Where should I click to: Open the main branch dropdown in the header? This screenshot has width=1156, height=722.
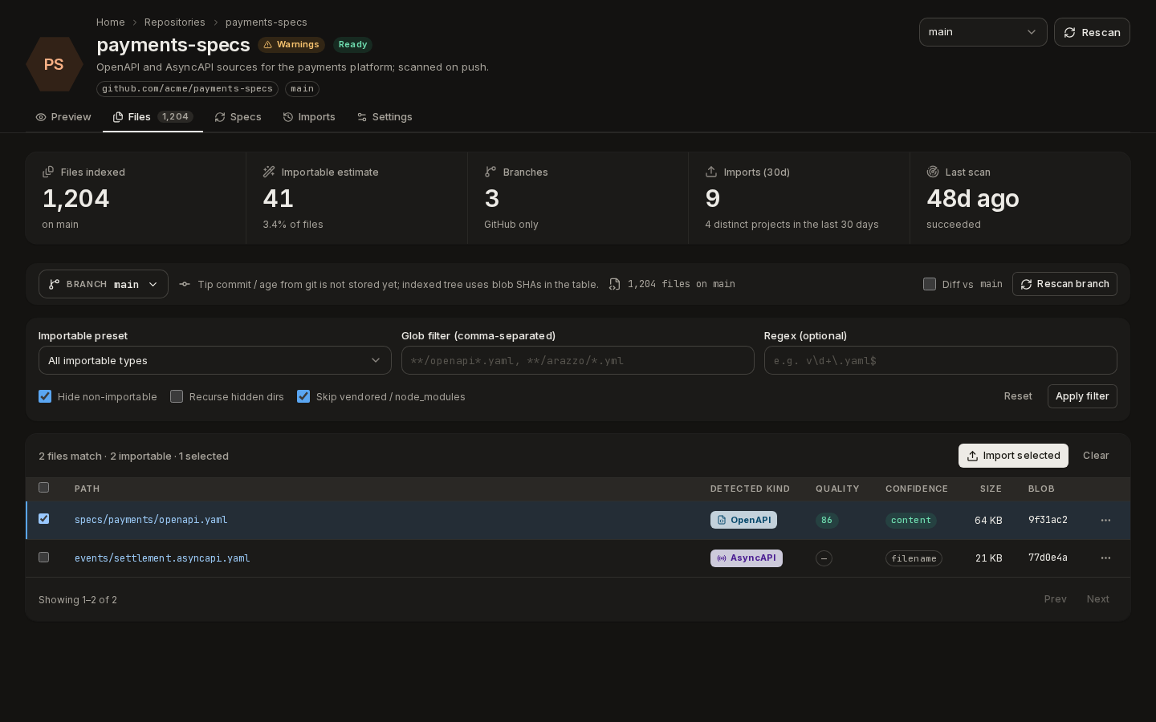[x=983, y=32]
